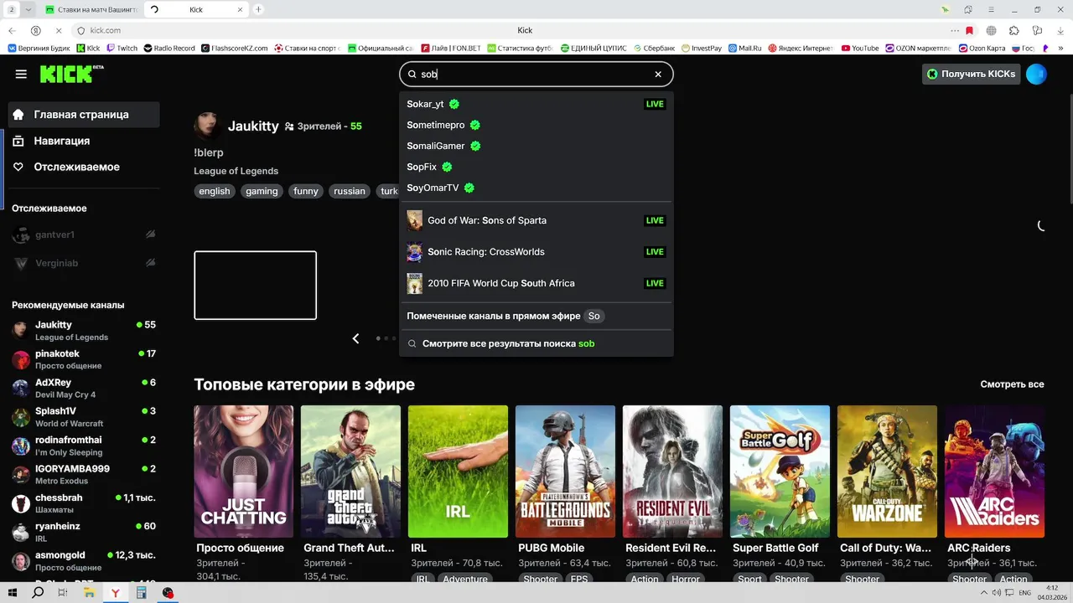Open Just Chatting category card

tap(243, 472)
